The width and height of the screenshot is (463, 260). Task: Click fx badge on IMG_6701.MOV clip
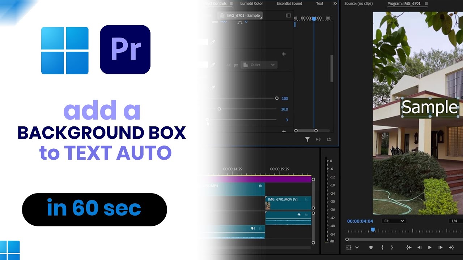click(x=306, y=199)
